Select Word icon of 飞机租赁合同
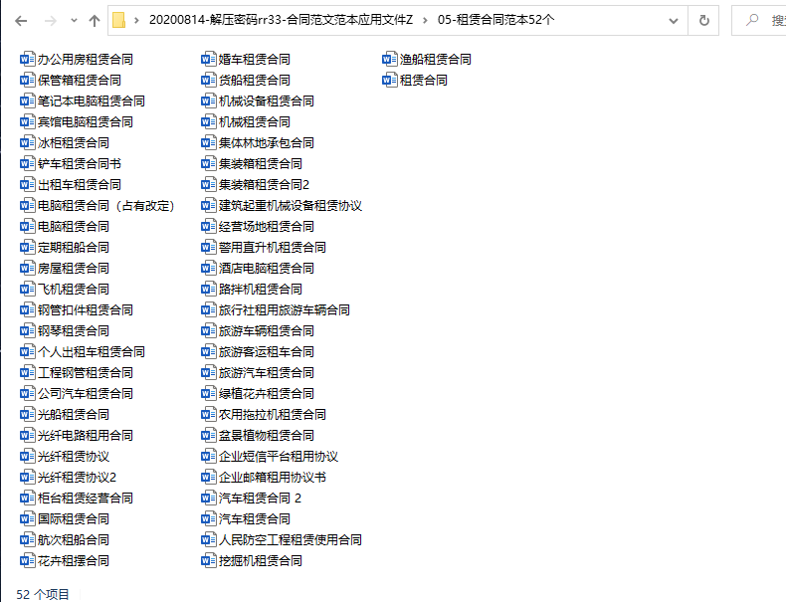 pos(28,290)
